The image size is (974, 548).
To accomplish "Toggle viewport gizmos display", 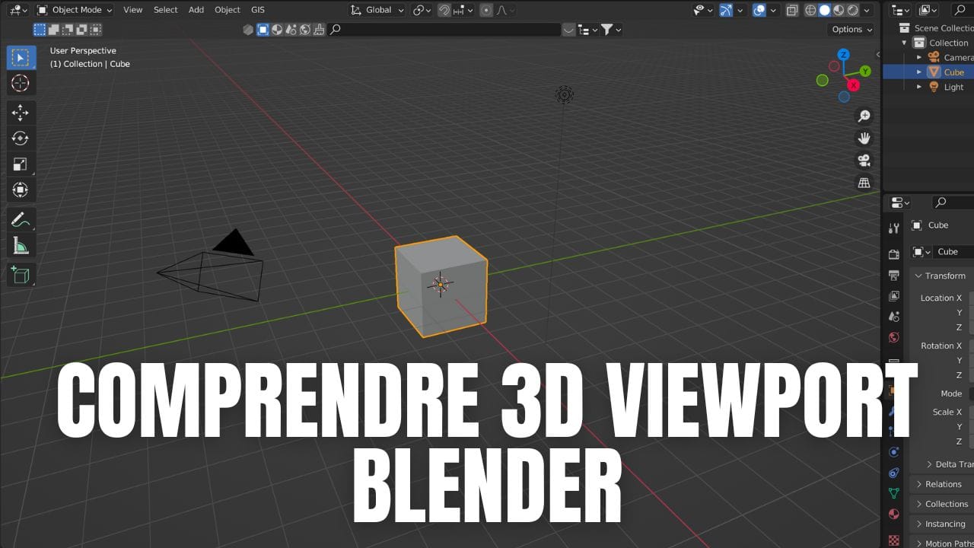I will [726, 10].
